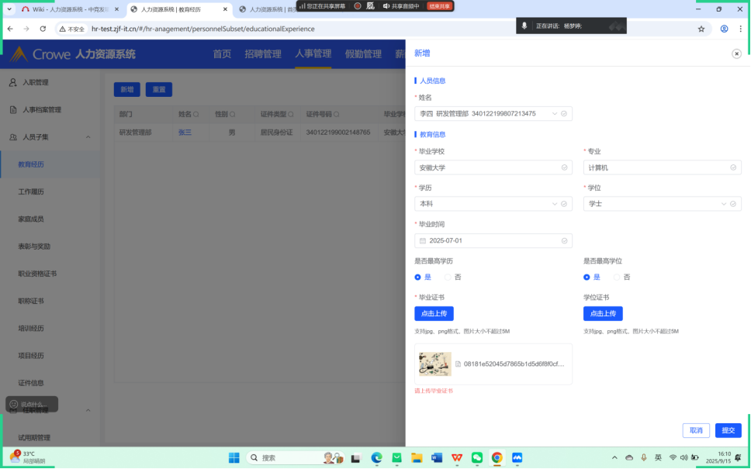Click 结束共享 to stop screen sharing

pos(439,6)
